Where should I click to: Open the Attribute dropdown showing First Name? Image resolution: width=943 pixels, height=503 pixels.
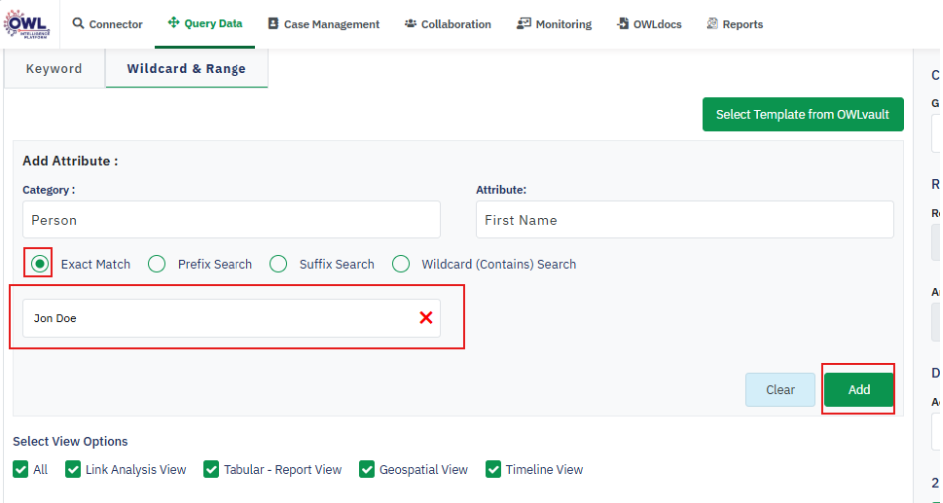685,220
